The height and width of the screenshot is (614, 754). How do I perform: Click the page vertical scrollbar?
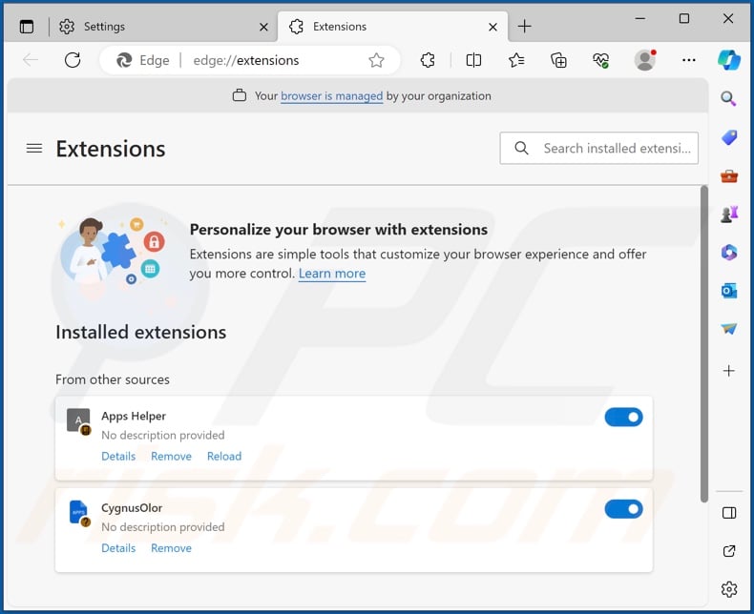[x=704, y=344]
